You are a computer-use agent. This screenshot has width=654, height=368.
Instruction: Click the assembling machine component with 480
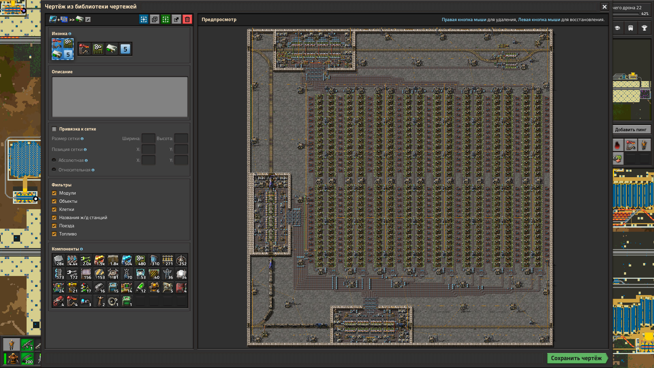tap(140, 260)
